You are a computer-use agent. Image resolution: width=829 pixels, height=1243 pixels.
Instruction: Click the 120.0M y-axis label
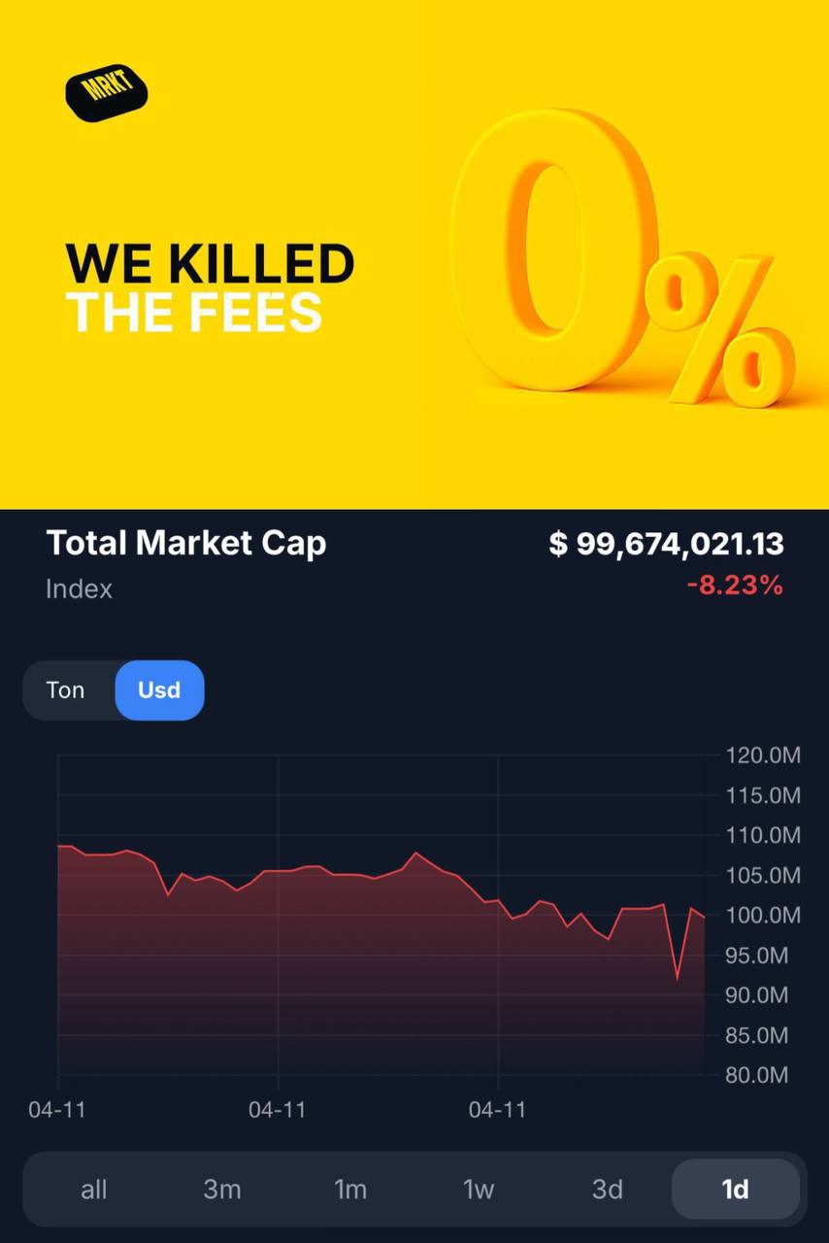tap(763, 756)
